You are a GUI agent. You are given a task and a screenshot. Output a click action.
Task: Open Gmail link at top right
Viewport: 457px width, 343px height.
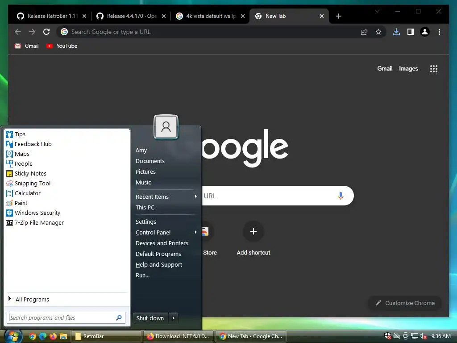click(385, 68)
